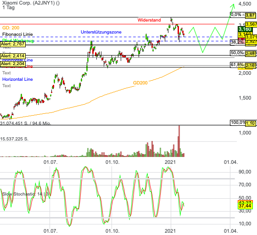
Task: Click the volume text '31.074.451 S. / 94,6 Mio.'
Action: click(25, 123)
